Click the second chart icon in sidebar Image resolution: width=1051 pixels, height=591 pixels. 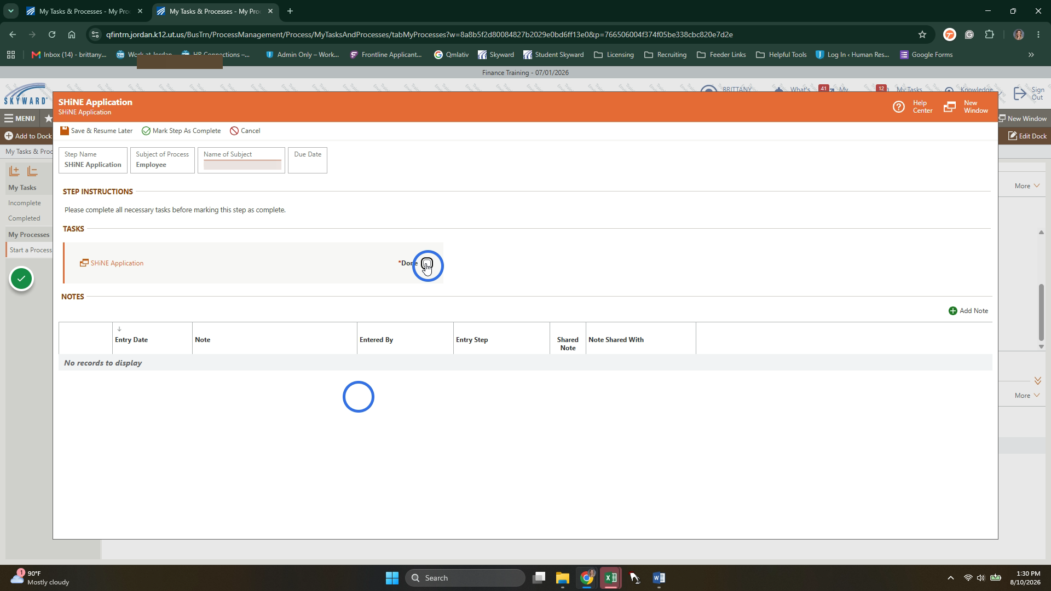point(33,171)
